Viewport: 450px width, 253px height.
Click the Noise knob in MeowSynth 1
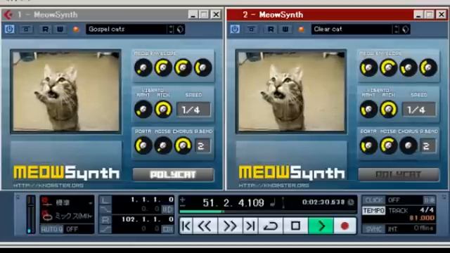(162, 145)
